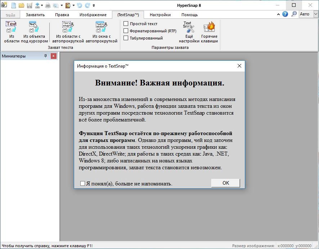
Task: Open Ещё настройки for TextSnap
Action: coord(189,32)
